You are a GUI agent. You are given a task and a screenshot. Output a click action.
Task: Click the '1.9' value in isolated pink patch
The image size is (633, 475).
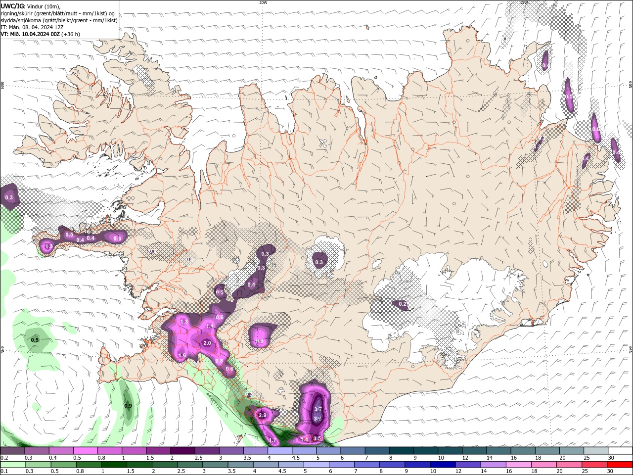coord(260,341)
